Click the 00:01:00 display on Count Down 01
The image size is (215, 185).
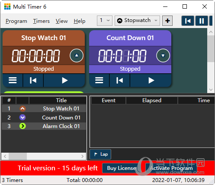coord(122,56)
